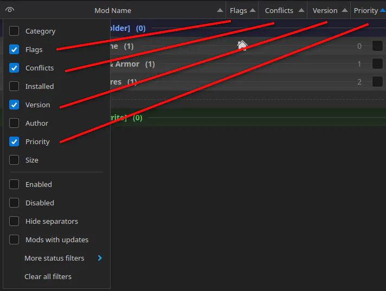Uncheck the Conflicts column checkbox
The height and width of the screenshot is (291, 386).
point(14,68)
